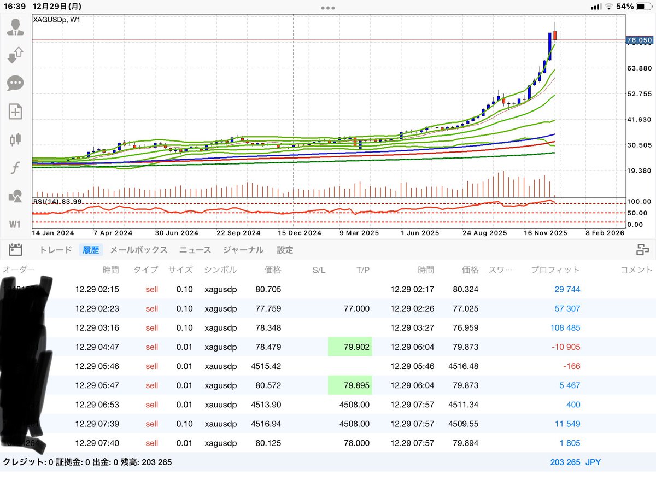Select the trade with profit 108 485
The width and height of the screenshot is (656, 492).
coord(328,327)
